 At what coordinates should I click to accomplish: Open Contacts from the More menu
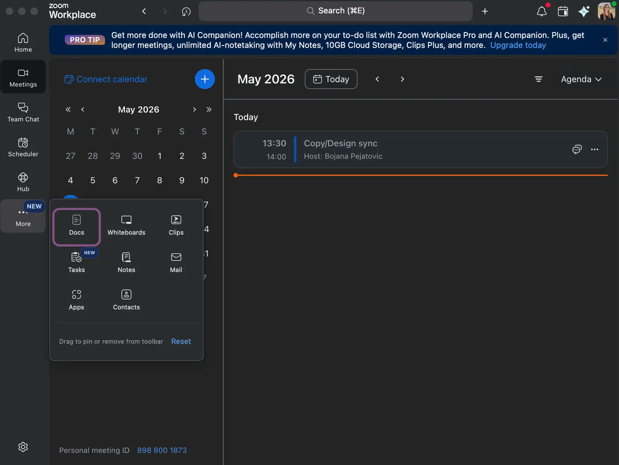[x=126, y=300]
